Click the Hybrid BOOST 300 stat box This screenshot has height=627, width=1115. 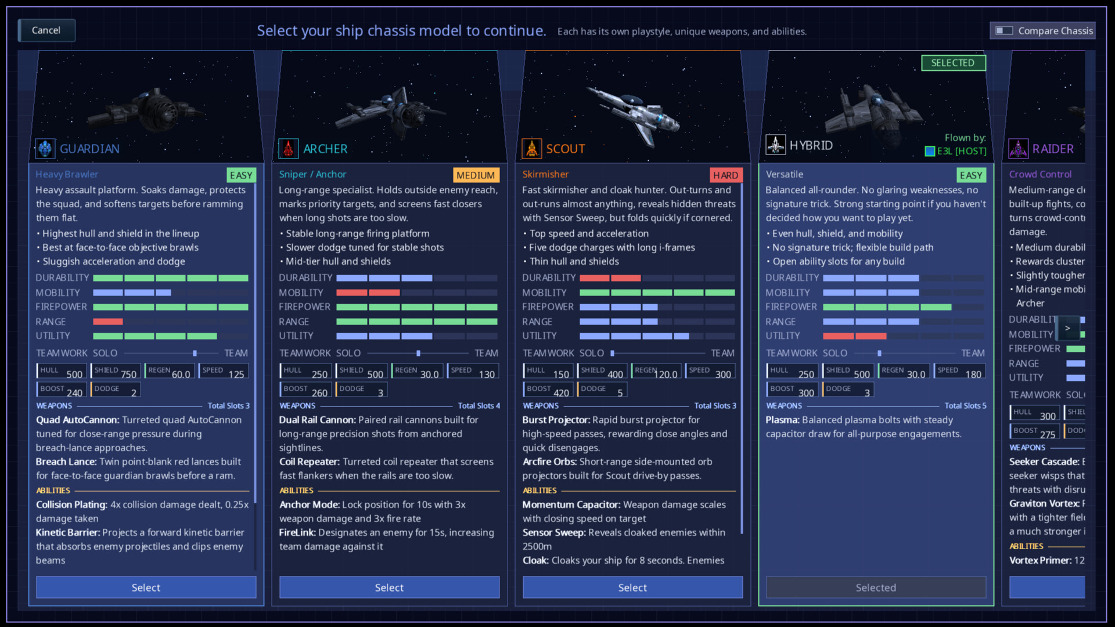click(792, 390)
